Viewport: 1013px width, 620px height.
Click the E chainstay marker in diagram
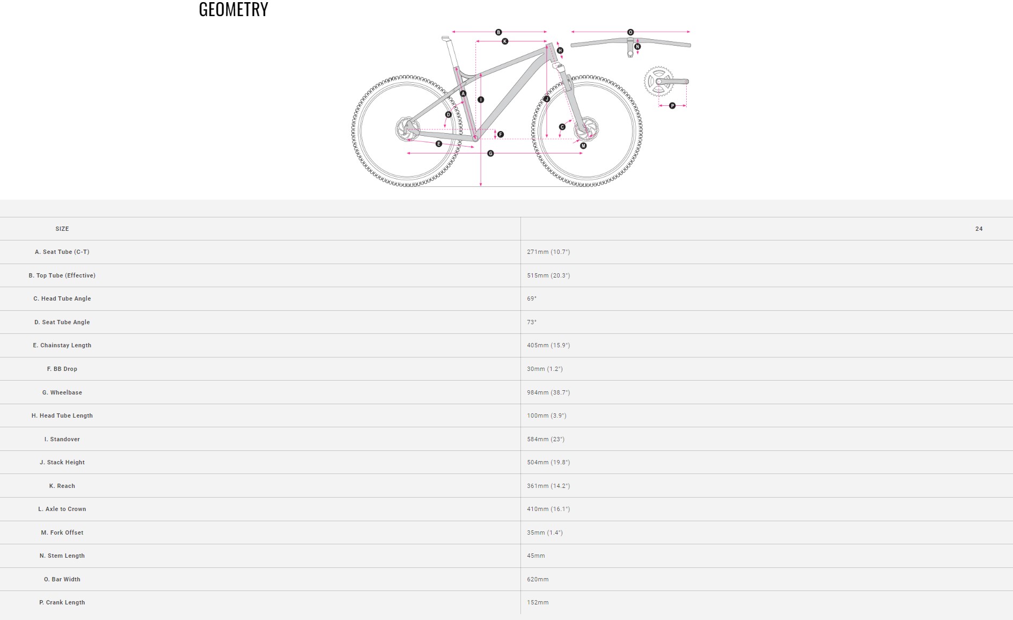pyautogui.click(x=439, y=144)
